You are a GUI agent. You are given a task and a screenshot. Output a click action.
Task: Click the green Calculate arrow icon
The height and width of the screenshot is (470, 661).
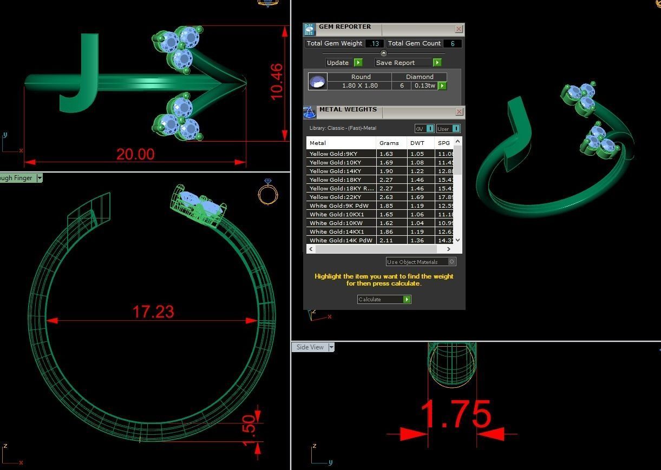(407, 299)
